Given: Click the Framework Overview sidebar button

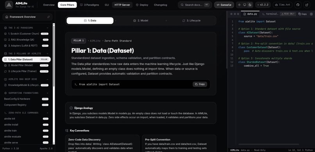Looking at the screenshot, I should click(x=27, y=17).
